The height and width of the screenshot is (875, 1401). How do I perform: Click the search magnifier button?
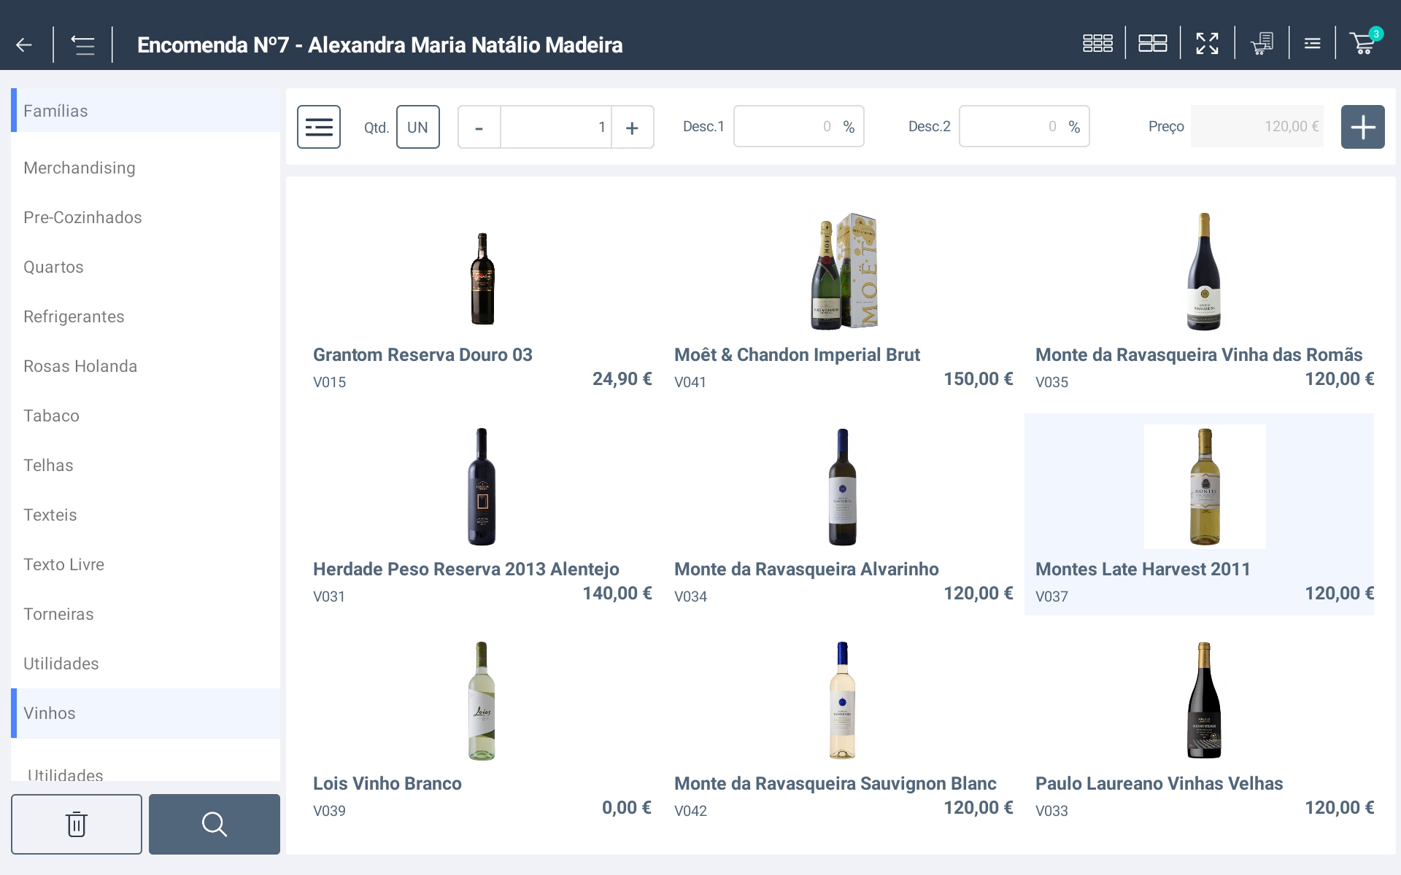(x=215, y=824)
